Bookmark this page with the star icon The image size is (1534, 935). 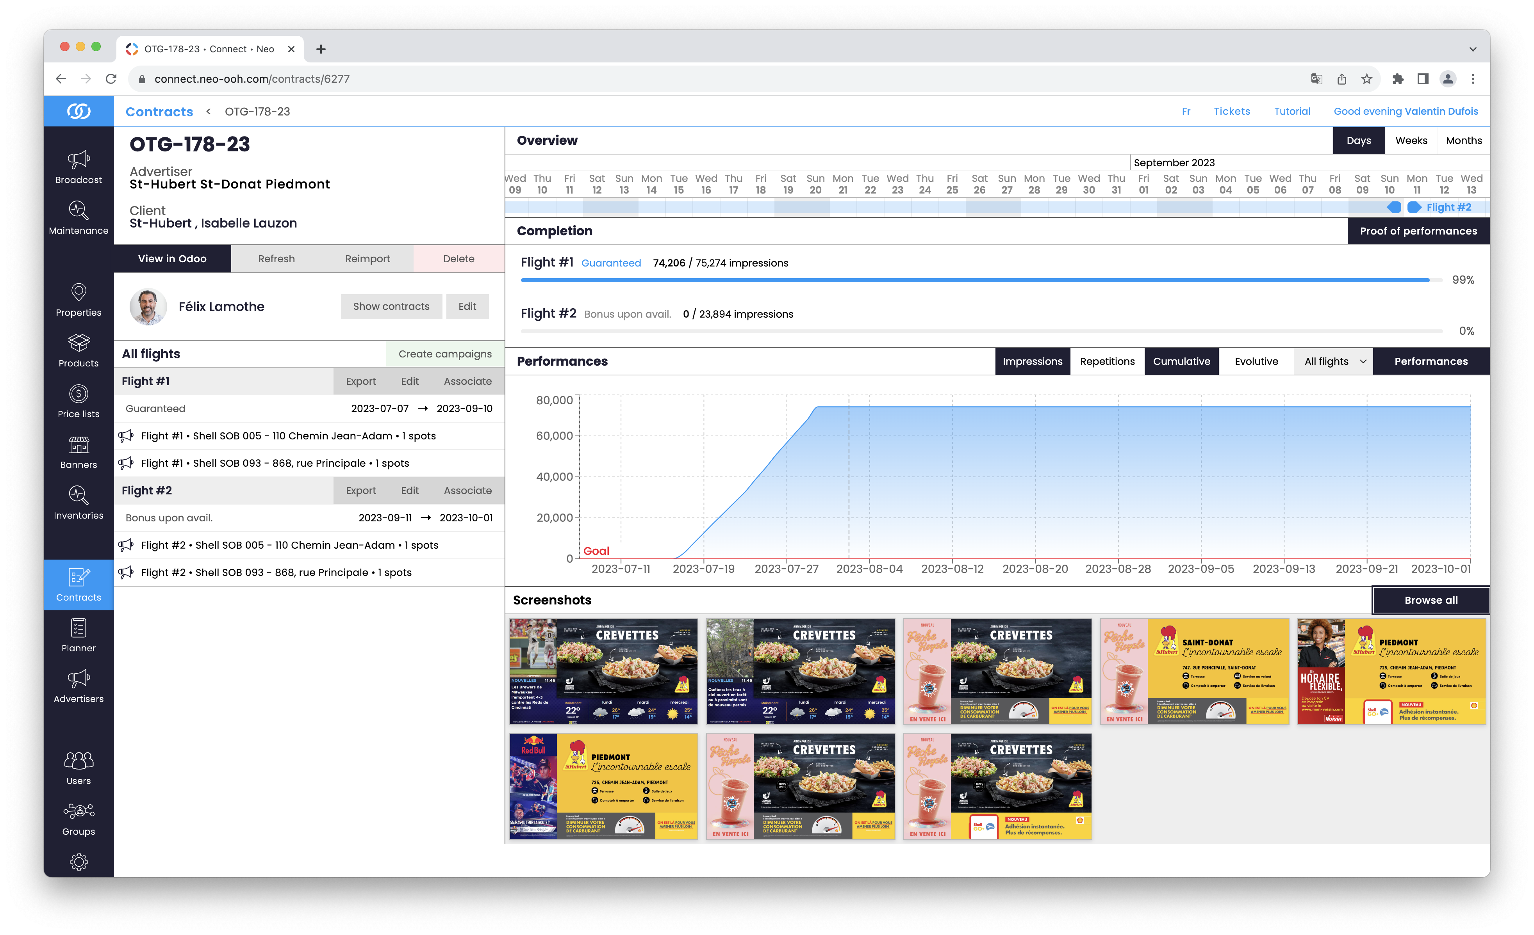1366,79
